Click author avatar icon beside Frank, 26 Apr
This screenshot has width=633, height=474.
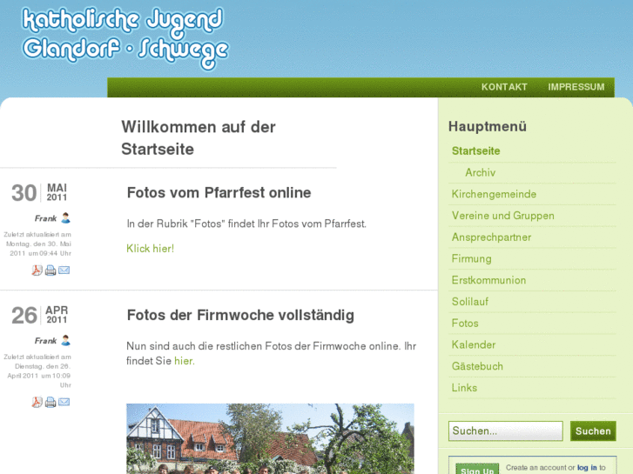(x=66, y=340)
